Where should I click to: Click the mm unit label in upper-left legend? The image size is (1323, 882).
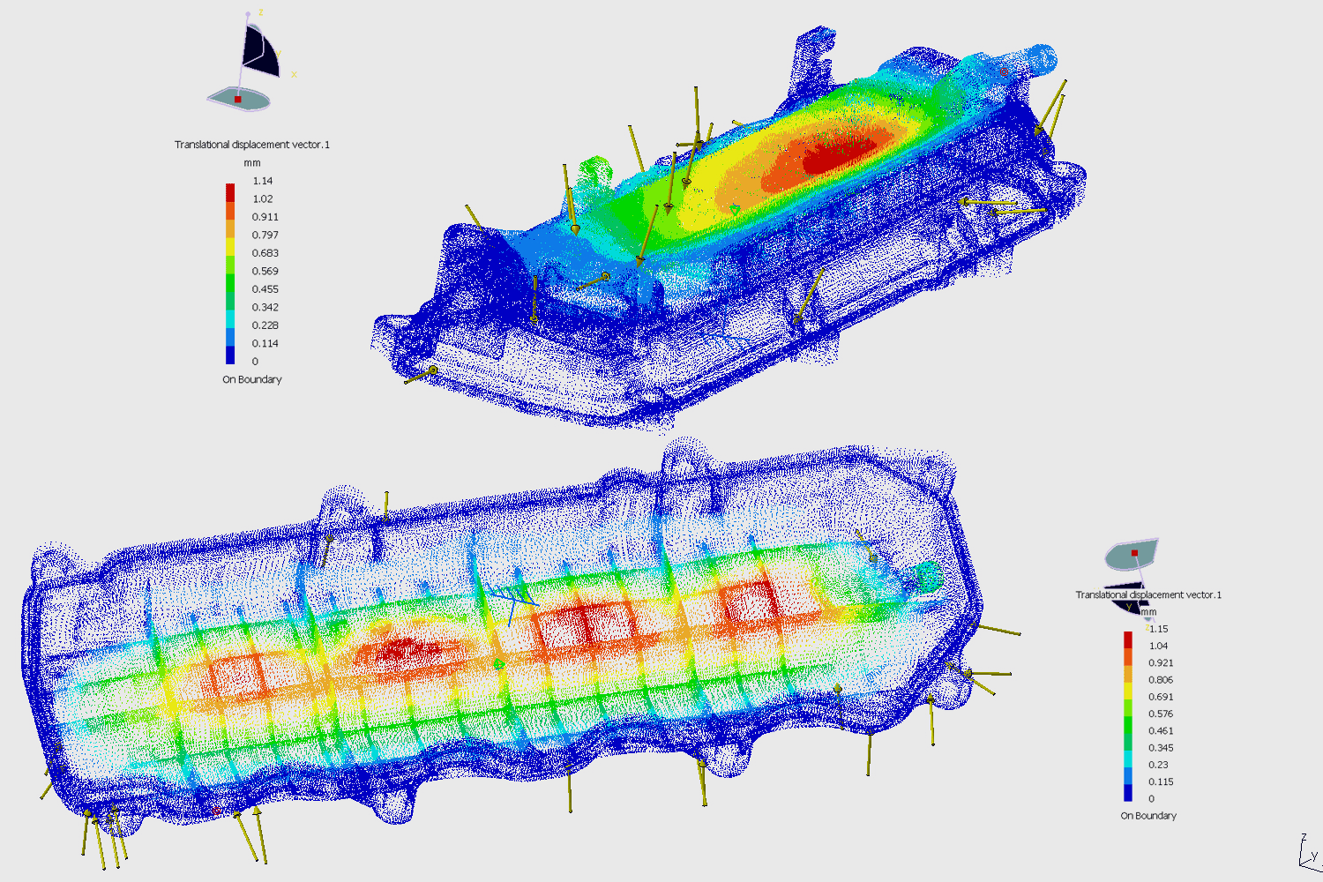point(251,163)
